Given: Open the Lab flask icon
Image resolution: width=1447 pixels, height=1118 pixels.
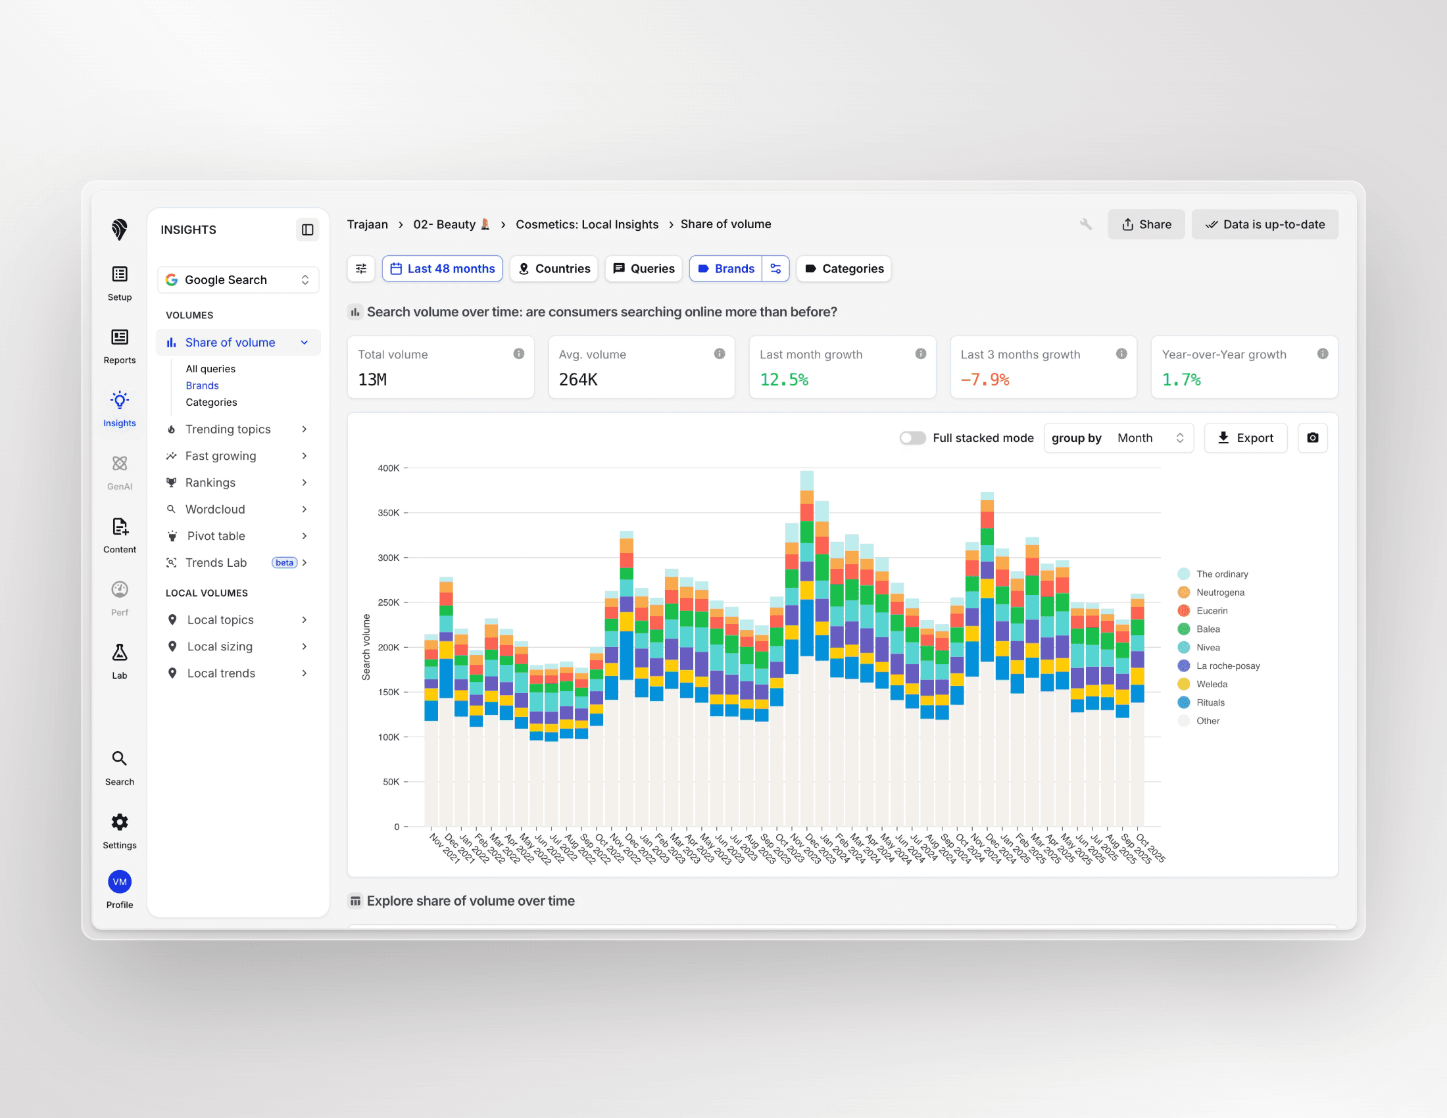Looking at the screenshot, I should click(x=119, y=653).
